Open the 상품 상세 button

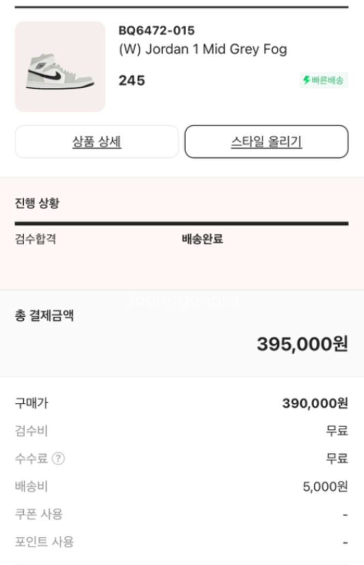coord(97,142)
